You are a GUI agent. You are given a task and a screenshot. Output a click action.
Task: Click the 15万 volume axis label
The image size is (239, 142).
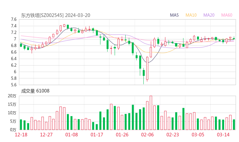pos(12,105)
